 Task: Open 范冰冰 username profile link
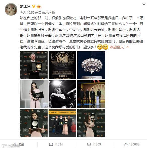[x=25, y=7]
